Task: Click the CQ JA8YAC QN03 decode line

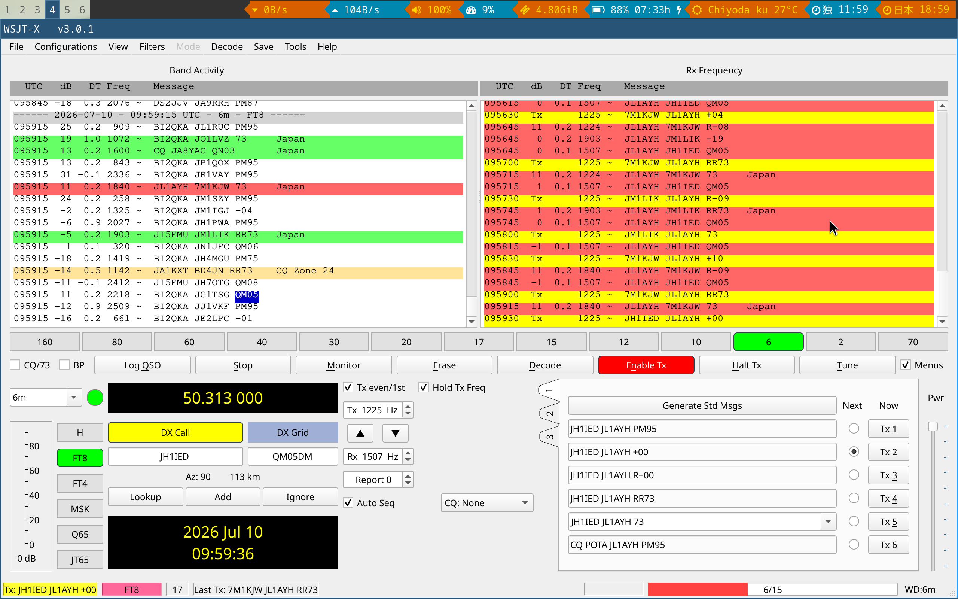Action: click(238, 150)
